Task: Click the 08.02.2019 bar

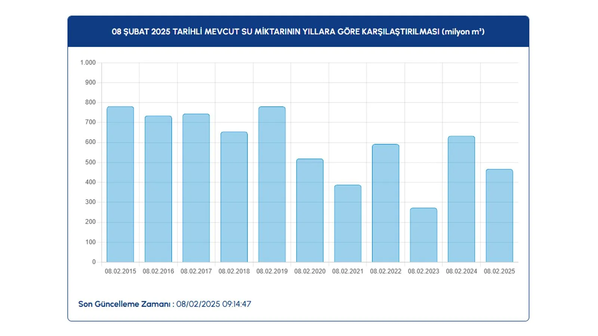Action: pos(272,184)
